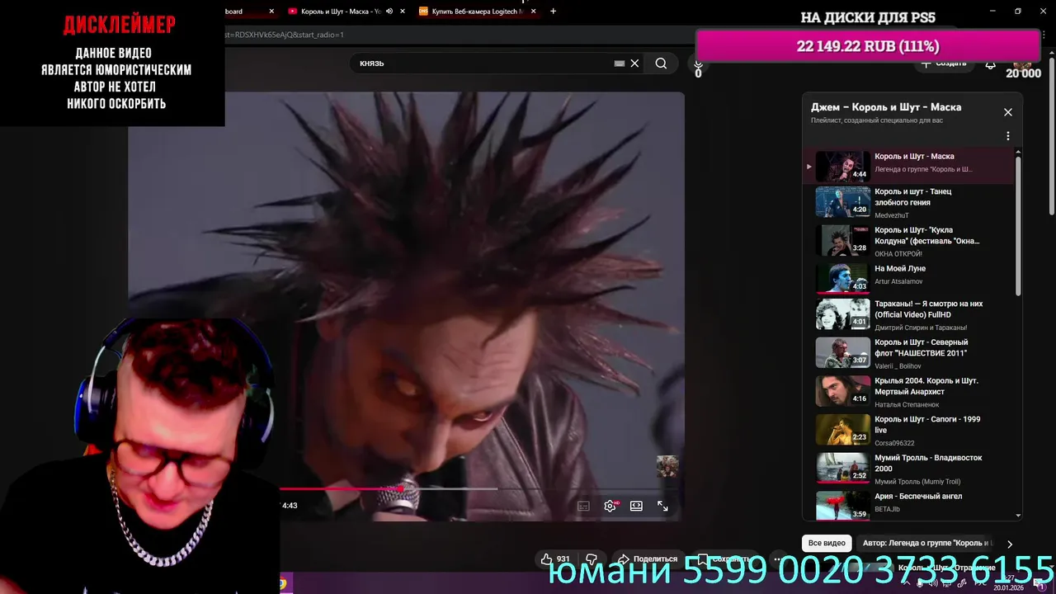The width and height of the screenshot is (1056, 594).
Task: Clear the search text with the X icon
Action: [634, 64]
